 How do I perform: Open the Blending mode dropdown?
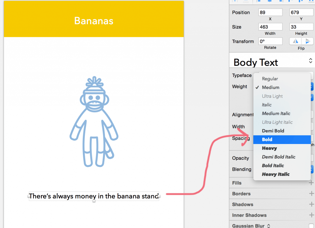click(312, 169)
